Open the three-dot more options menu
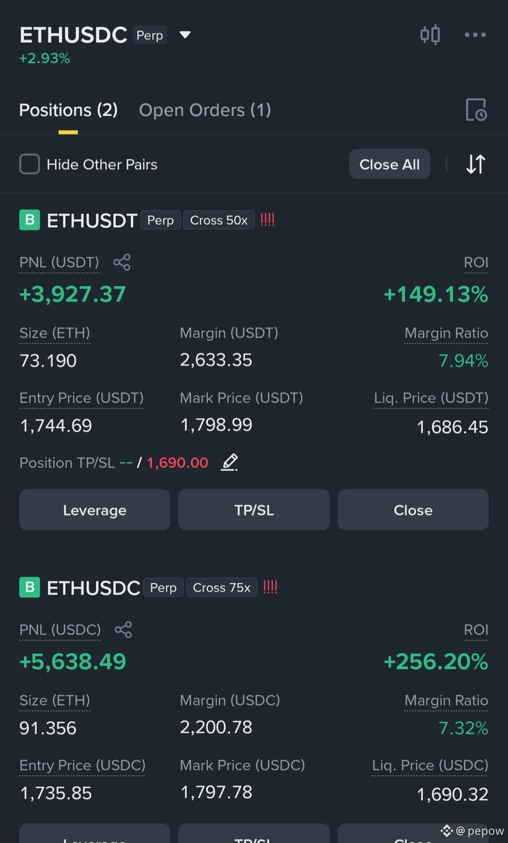The image size is (508, 843). [x=475, y=35]
